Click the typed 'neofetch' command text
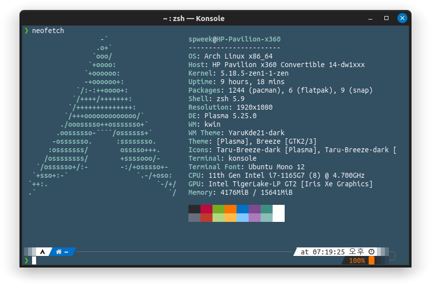Viewport: 431px width, 295px height. pyautogui.click(x=48, y=31)
